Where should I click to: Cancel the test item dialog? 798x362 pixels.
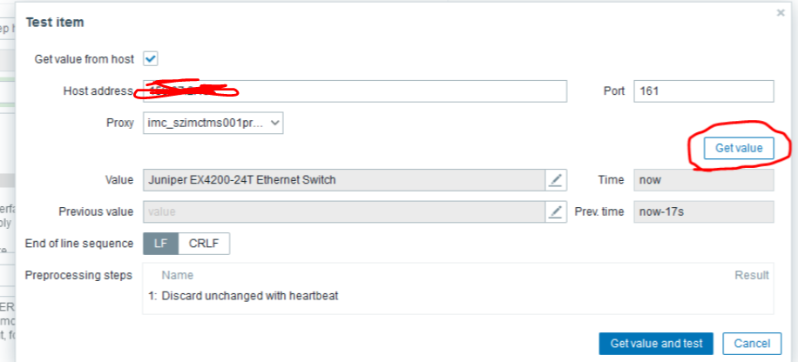point(746,344)
